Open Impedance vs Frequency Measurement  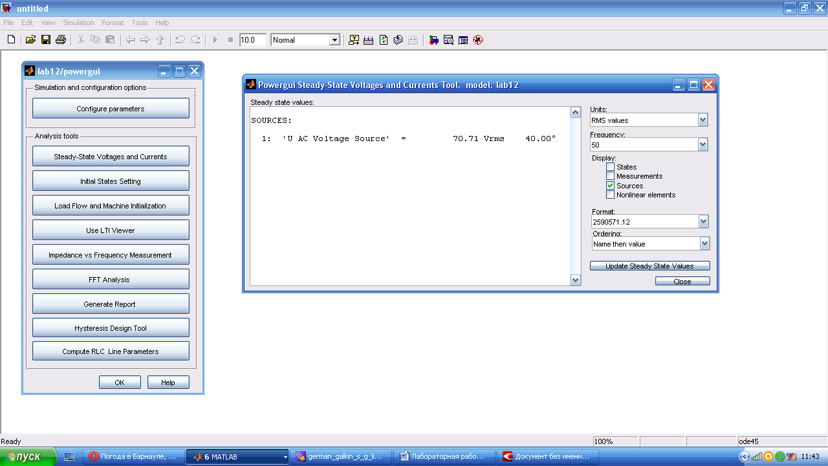click(x=111, y=255)
